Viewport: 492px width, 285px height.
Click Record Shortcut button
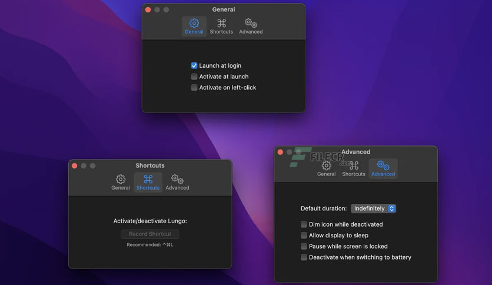pyautogui.click(x=150, y=234)
